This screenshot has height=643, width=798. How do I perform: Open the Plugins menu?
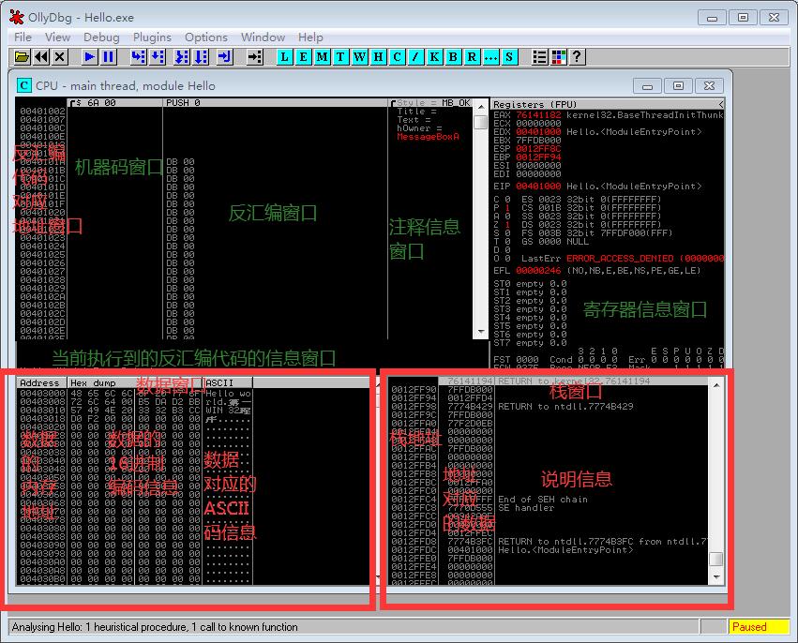[152, 37]
